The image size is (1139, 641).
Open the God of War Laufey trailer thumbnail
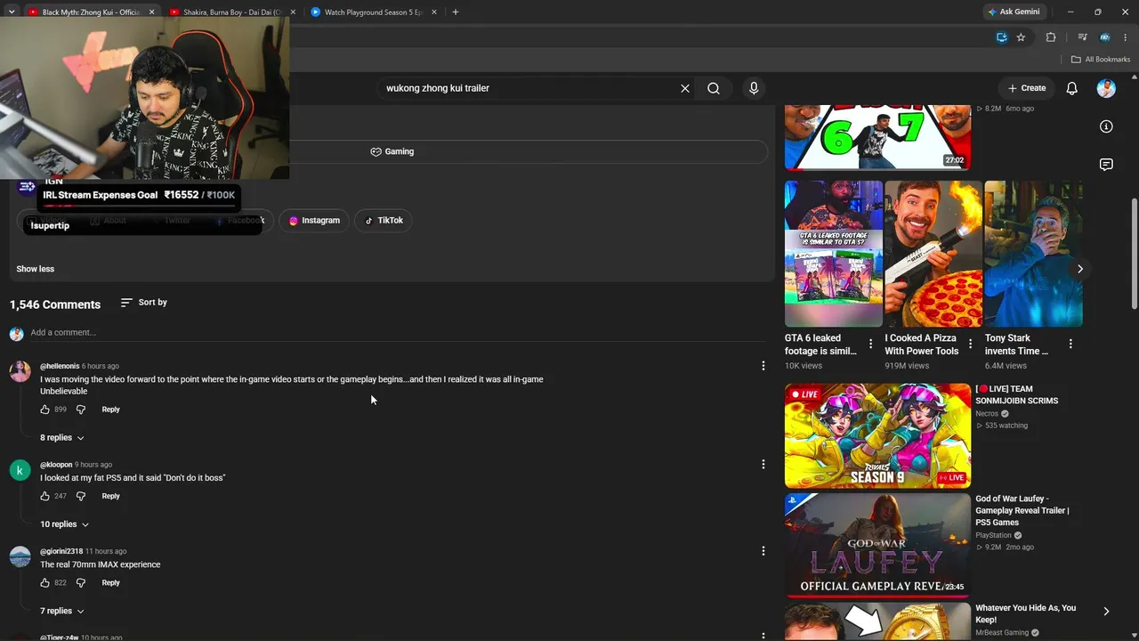click(877, 545)
